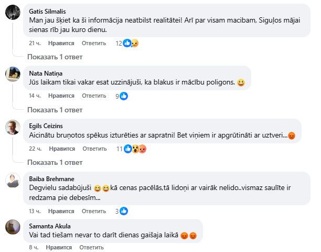Reply to Nata Natiņa's comment
Viewport: 321px width, 252px height.
tap(94, 96)
